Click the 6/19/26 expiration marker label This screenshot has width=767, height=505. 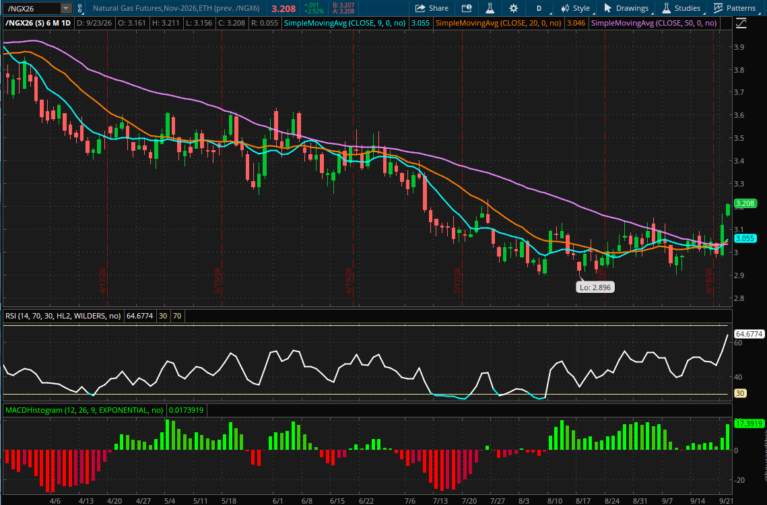point(348,281)
